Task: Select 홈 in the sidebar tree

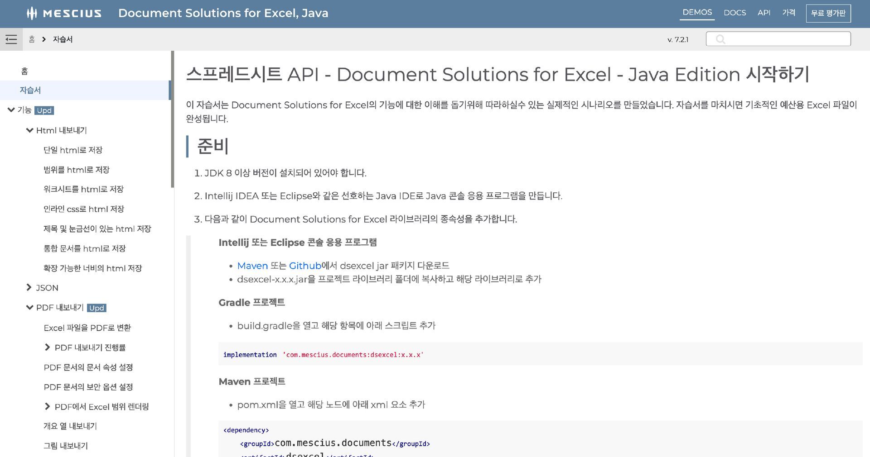Action: pyautogui.click(x=24, y=71)
